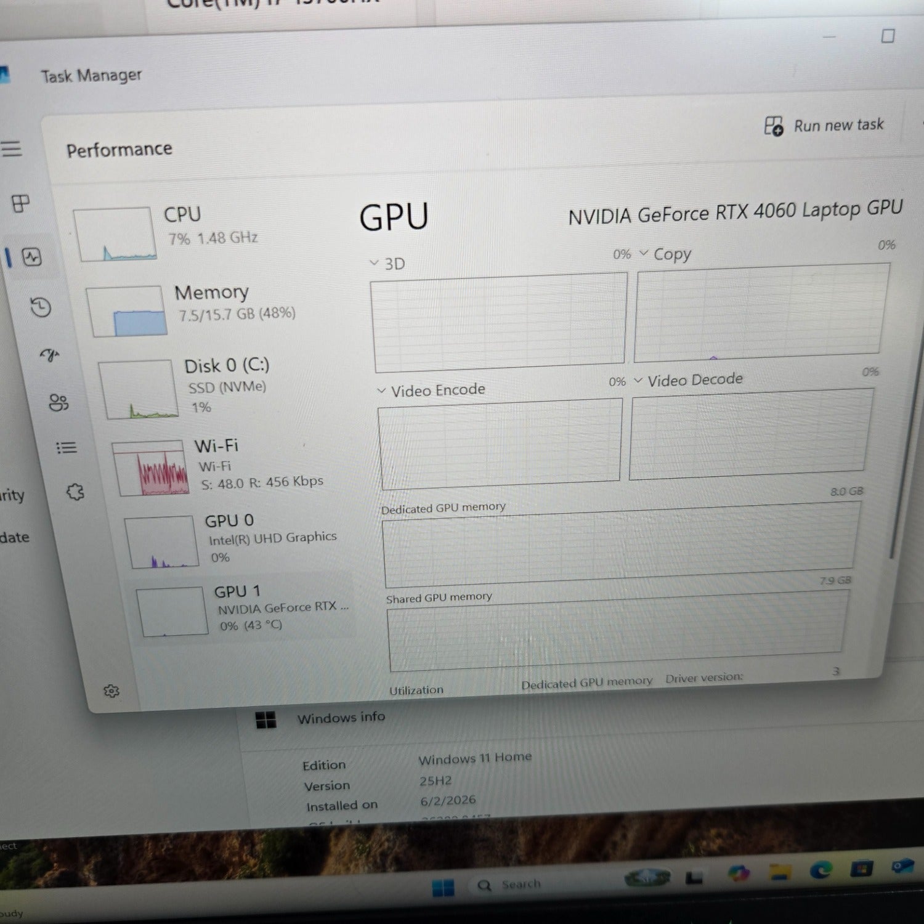Click the Utilization label under GPU graphs
The width and height of the screenshot is (924, 924).
coord(416,691)
